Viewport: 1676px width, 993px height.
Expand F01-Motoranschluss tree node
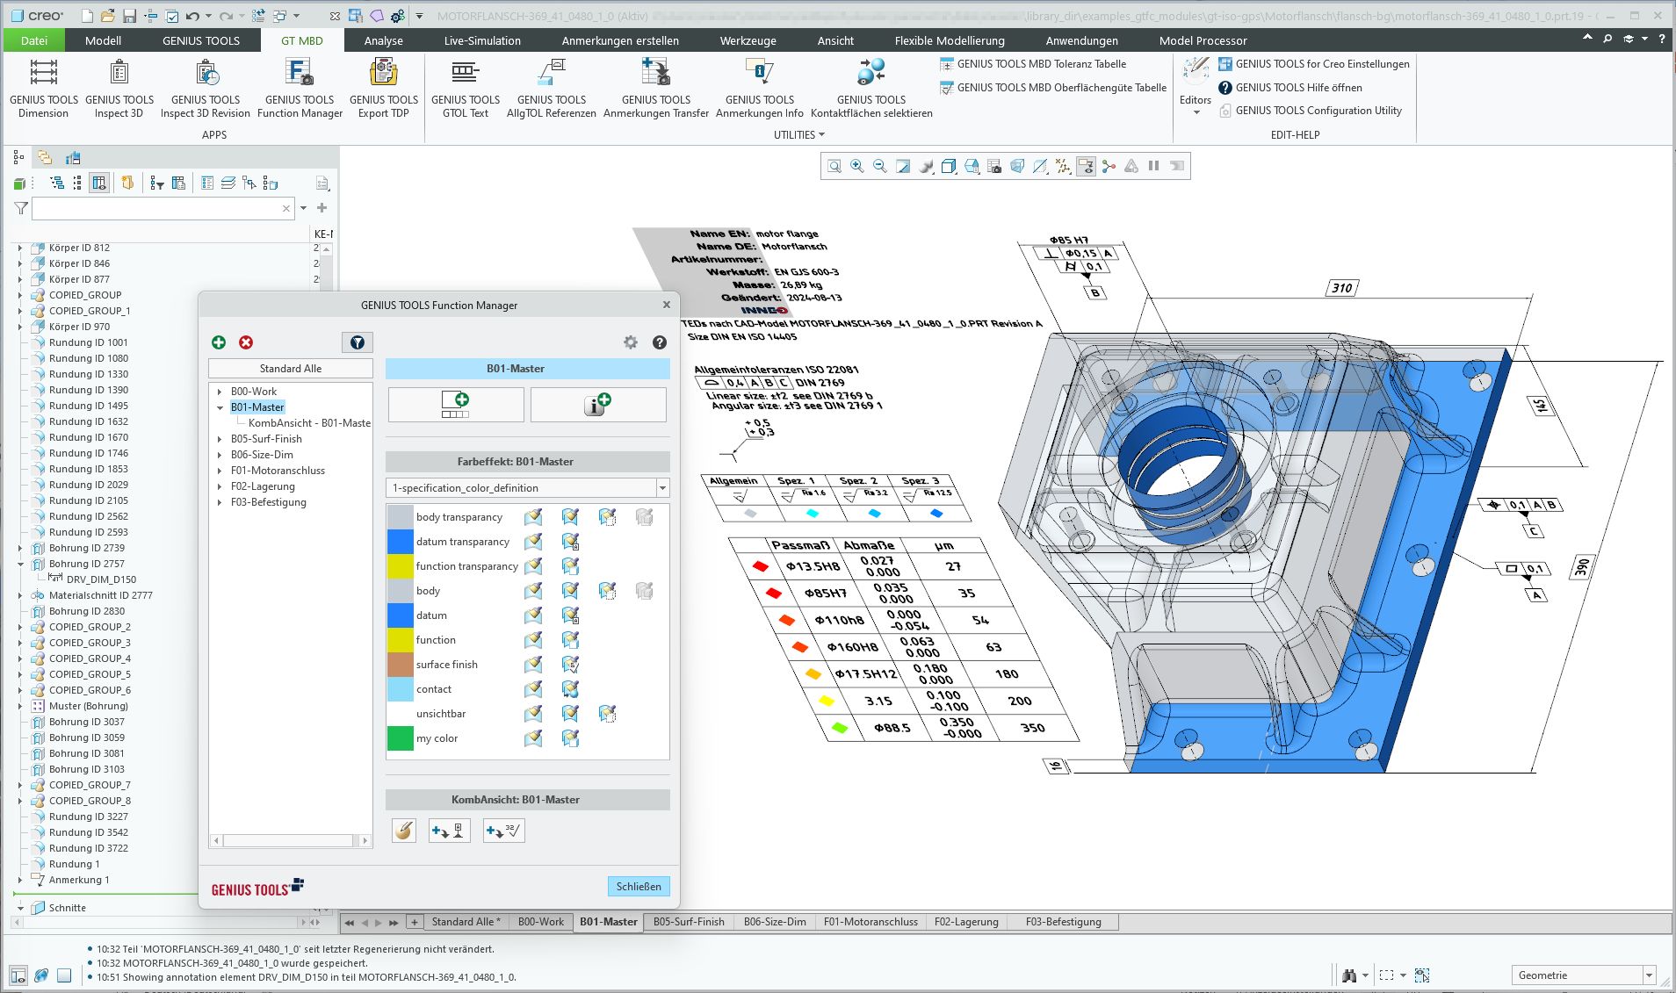click(220, 471)
